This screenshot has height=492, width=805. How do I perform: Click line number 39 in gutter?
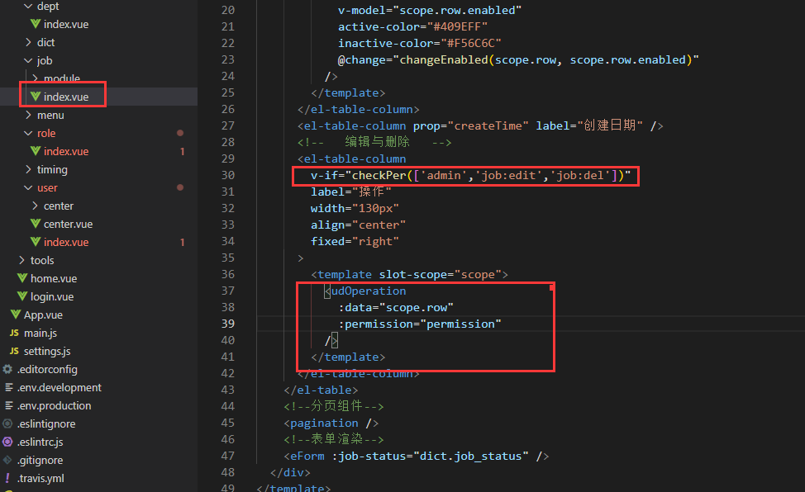coord(228,324)
